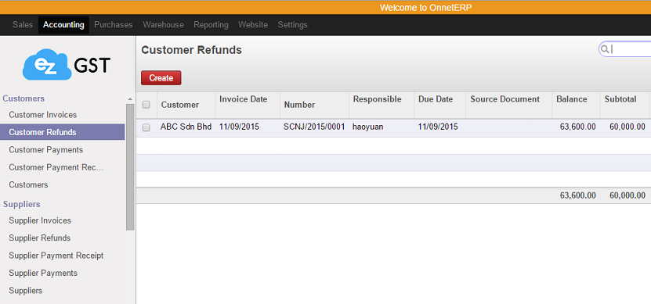Tick the select-all checkbox in table header

pos(146,105)
